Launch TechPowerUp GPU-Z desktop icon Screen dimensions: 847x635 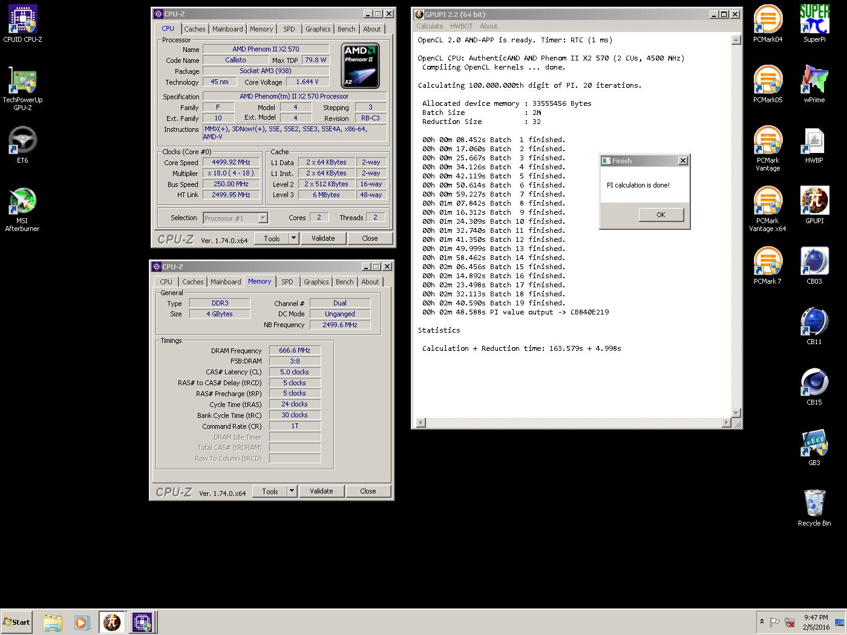22,88
